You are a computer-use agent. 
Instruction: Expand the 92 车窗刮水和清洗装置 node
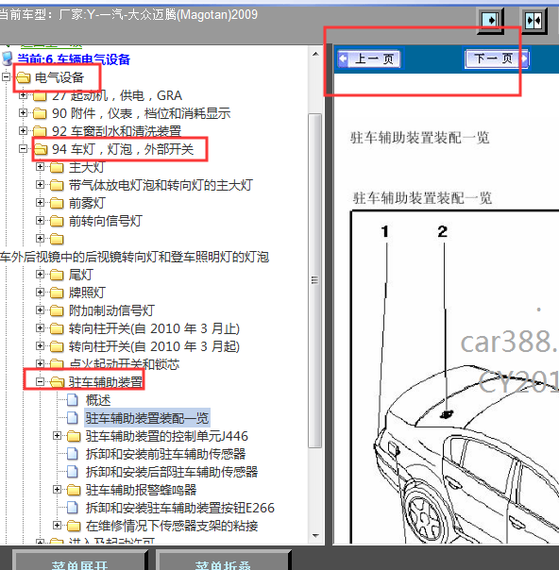[x=23, y=131]
